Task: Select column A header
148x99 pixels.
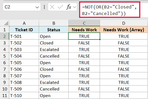Action: pos(24,23)
